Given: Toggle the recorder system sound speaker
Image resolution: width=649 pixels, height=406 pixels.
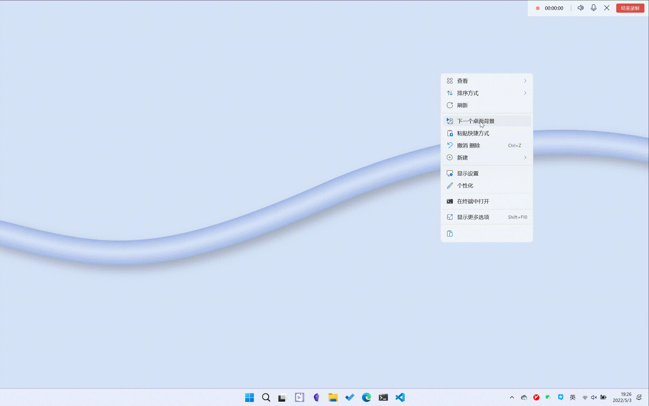Looking at the screenshot, I should pyautogui.click(x=580, y=8).
